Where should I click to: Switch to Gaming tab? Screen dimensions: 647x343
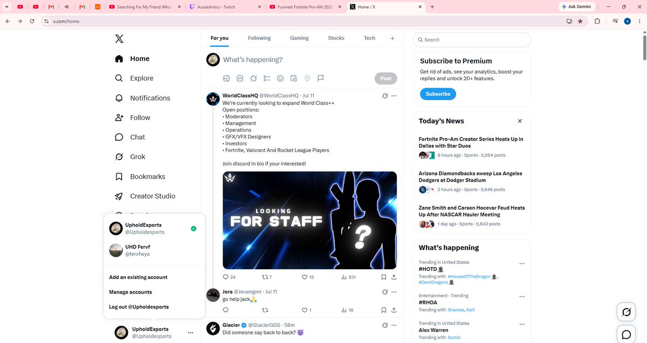click(299, 38)
